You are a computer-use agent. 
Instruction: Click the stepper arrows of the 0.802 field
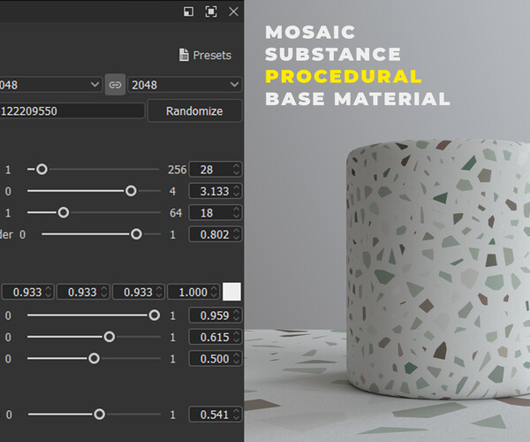pos(236,234)
